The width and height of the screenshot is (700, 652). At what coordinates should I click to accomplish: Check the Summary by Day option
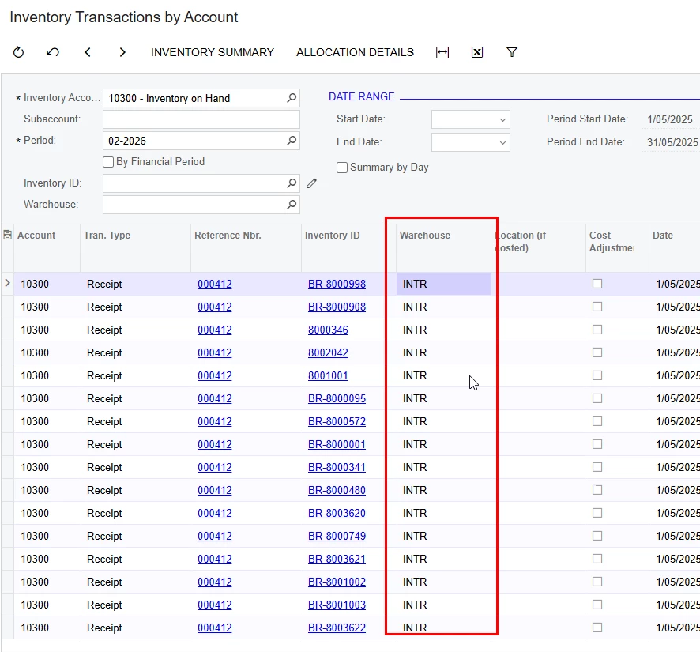(x=342, y=167)
